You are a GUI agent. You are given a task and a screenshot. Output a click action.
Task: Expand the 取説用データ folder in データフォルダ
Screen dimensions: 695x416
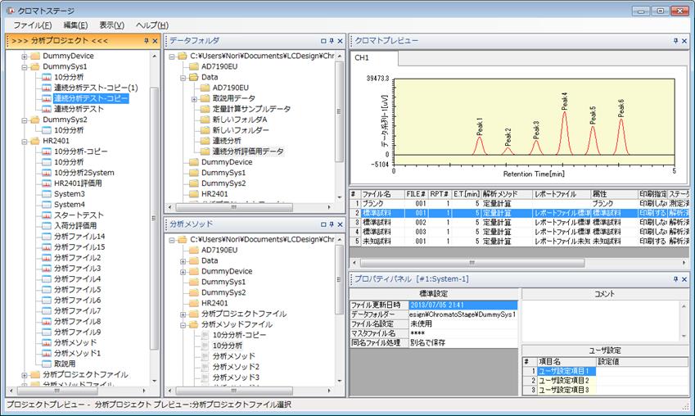(x=194, y=98)
